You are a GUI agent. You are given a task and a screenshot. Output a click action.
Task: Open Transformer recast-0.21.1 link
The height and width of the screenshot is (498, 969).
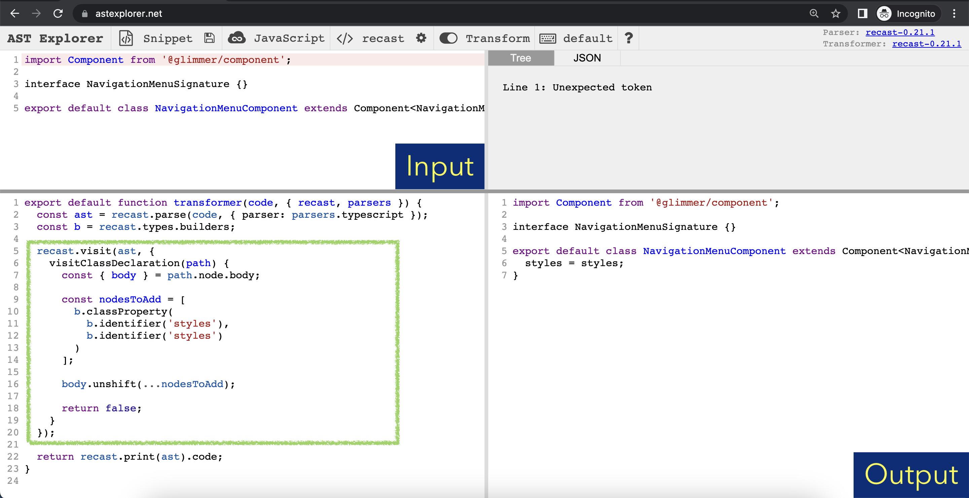point(927,44)
